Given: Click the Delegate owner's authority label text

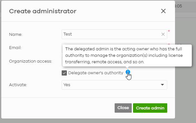Looking at the screenshot, I should tap(96, 73).
